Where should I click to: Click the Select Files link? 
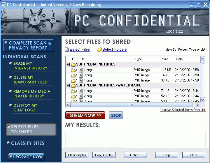(x=80, y=49)
